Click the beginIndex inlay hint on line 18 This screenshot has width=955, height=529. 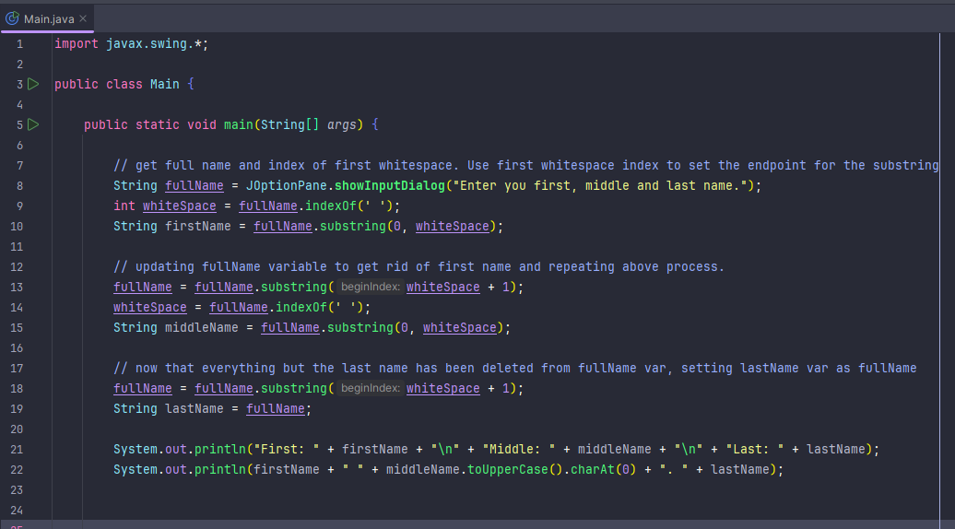click(371, 388)
